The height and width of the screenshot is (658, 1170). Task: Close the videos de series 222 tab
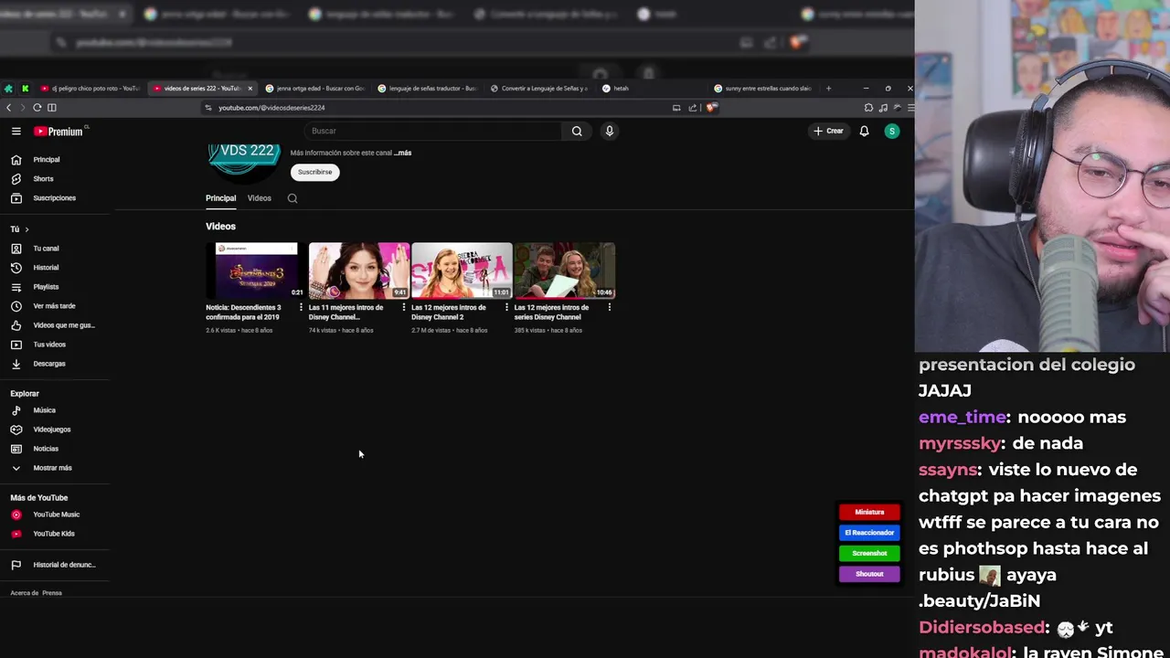point(250,89)
